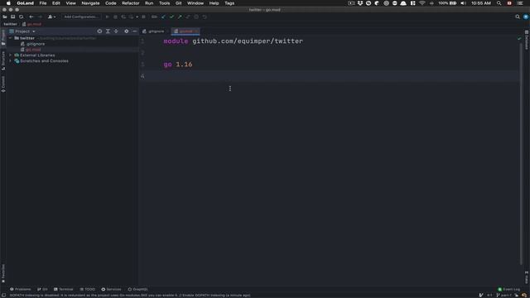Click twitter breadcrumb in navigation bar
Image resolution: width=530 pixels, height=298 pixels.
10,24
